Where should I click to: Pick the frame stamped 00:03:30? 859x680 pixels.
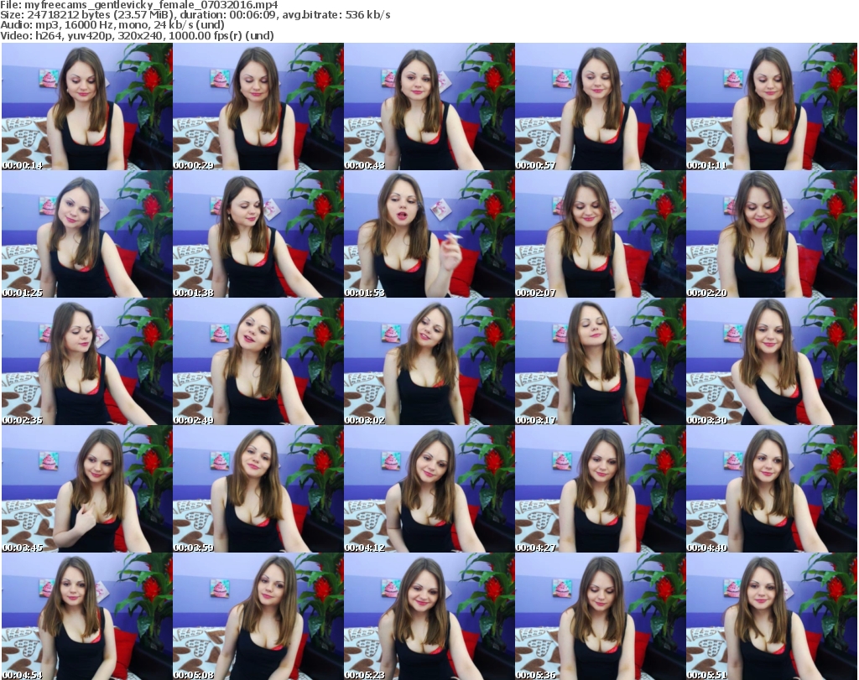tap(772, 361)
